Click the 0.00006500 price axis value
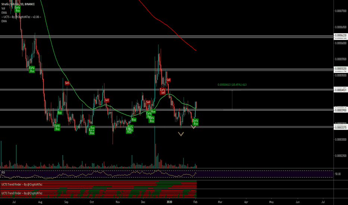The width and height of the screenshot is (348, 205). pyautogui.click(x=341, y=27)
